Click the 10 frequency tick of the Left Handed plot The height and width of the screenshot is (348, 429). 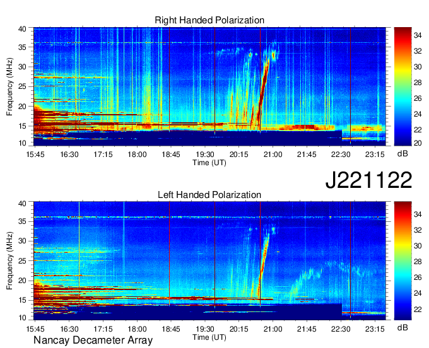(x=23, y=317)
